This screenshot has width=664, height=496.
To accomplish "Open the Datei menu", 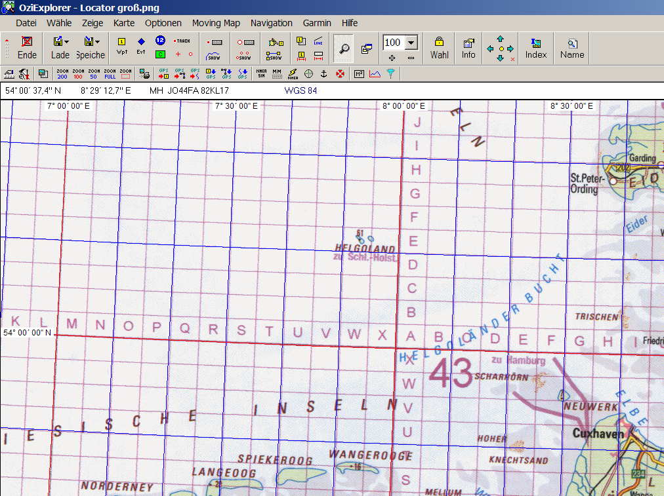I will pos(26,23).
